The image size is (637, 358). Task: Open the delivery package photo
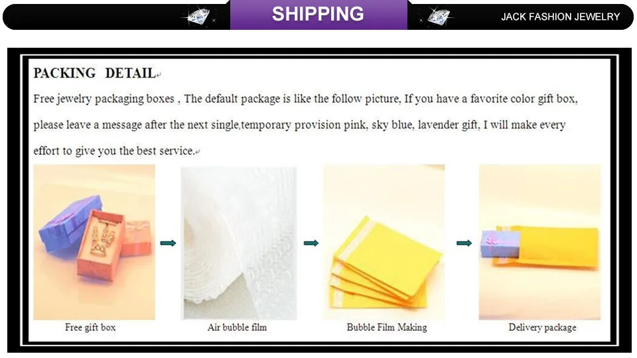pyautogui.click(x=539, y=242)
